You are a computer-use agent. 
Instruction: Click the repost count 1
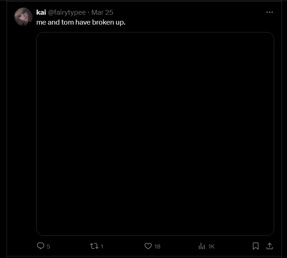[102, 247]
